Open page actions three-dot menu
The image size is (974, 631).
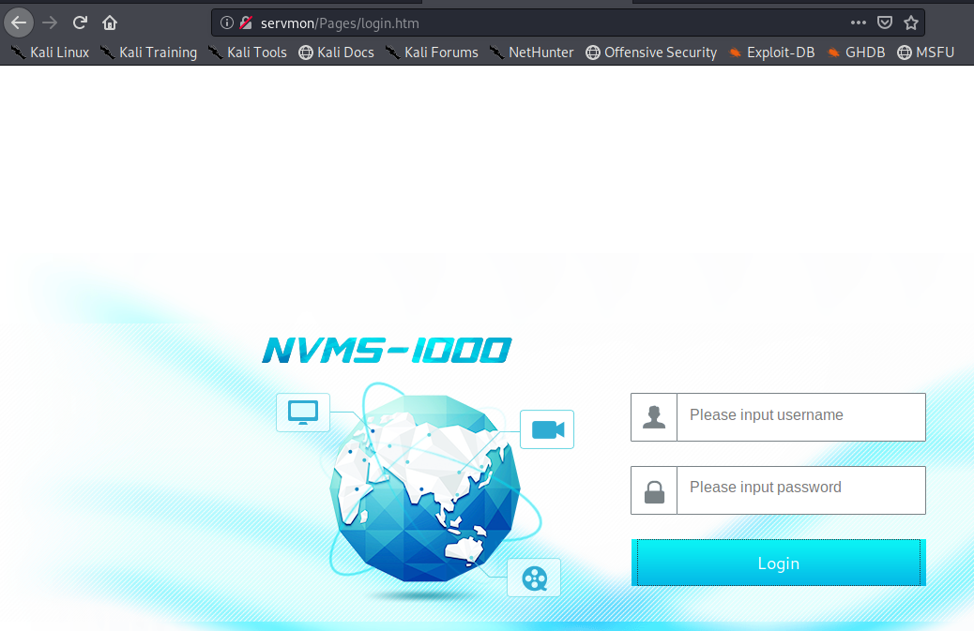click(x=859, y=23)
